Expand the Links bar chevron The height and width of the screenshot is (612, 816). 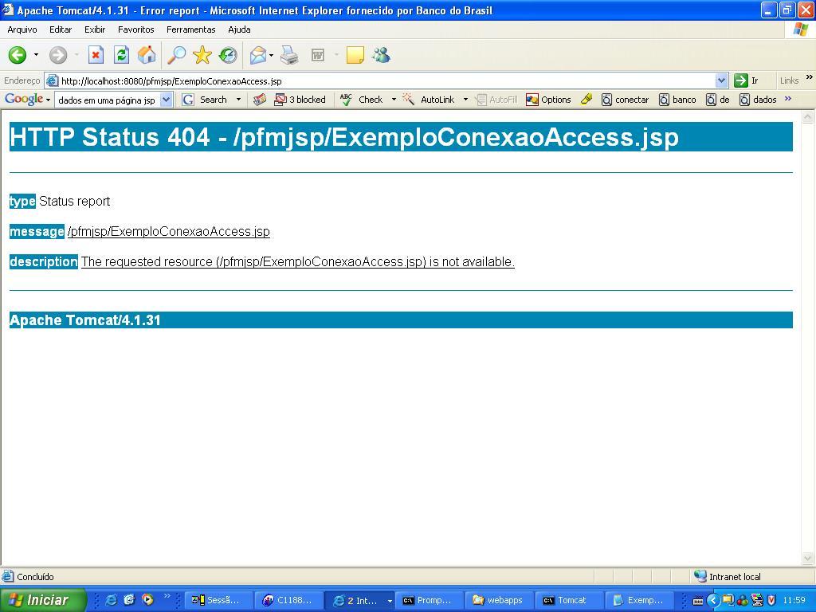(809, 77)
